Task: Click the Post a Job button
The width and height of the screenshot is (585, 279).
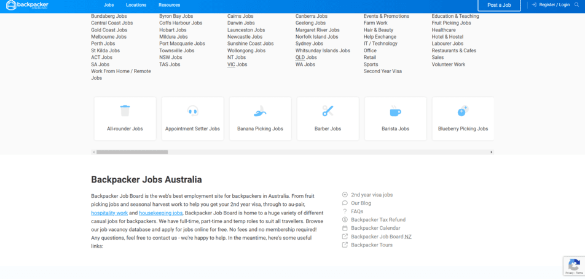Action: pos(499,5)
